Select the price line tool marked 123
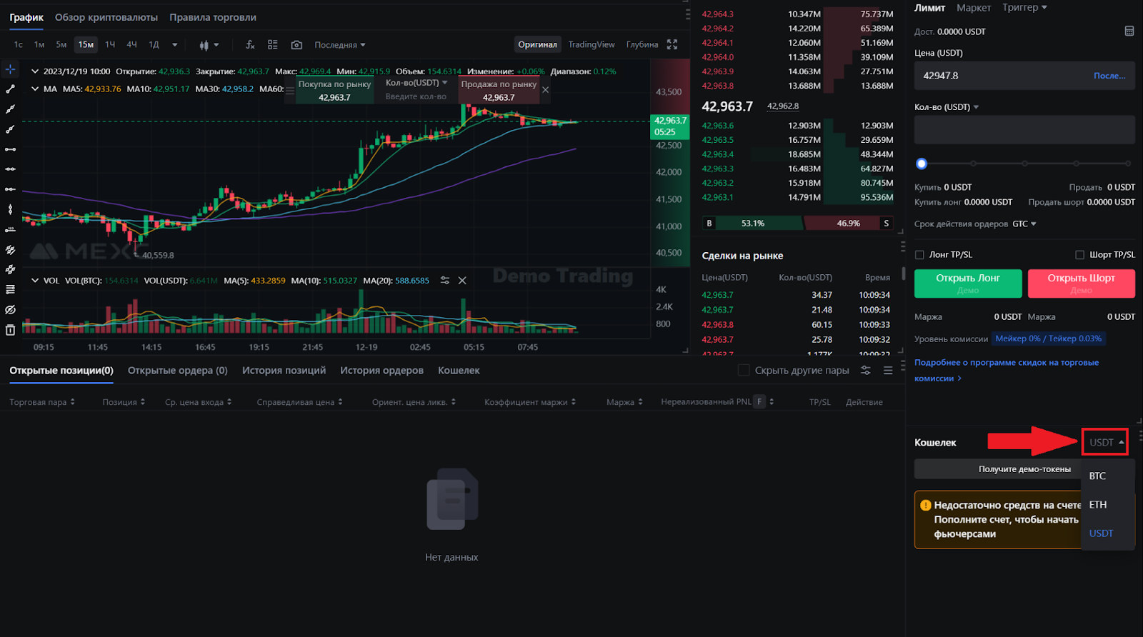Viewport: 1143px width, 637px height. pyautogui.click(x=10, y=229)
